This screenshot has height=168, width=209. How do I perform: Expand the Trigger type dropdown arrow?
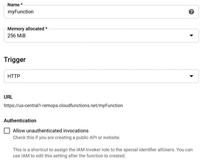(191, 76)
